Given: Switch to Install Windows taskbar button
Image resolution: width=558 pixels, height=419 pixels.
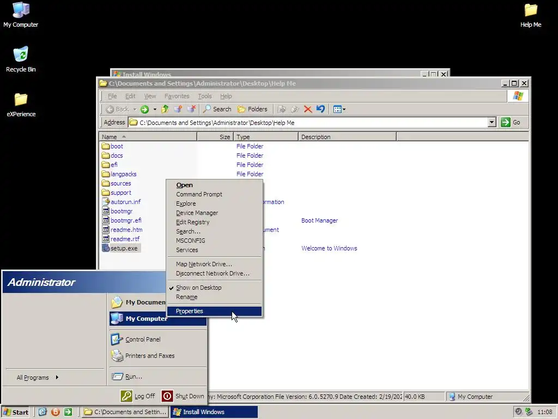Looking at the screenshot, I should coord(214,412).
